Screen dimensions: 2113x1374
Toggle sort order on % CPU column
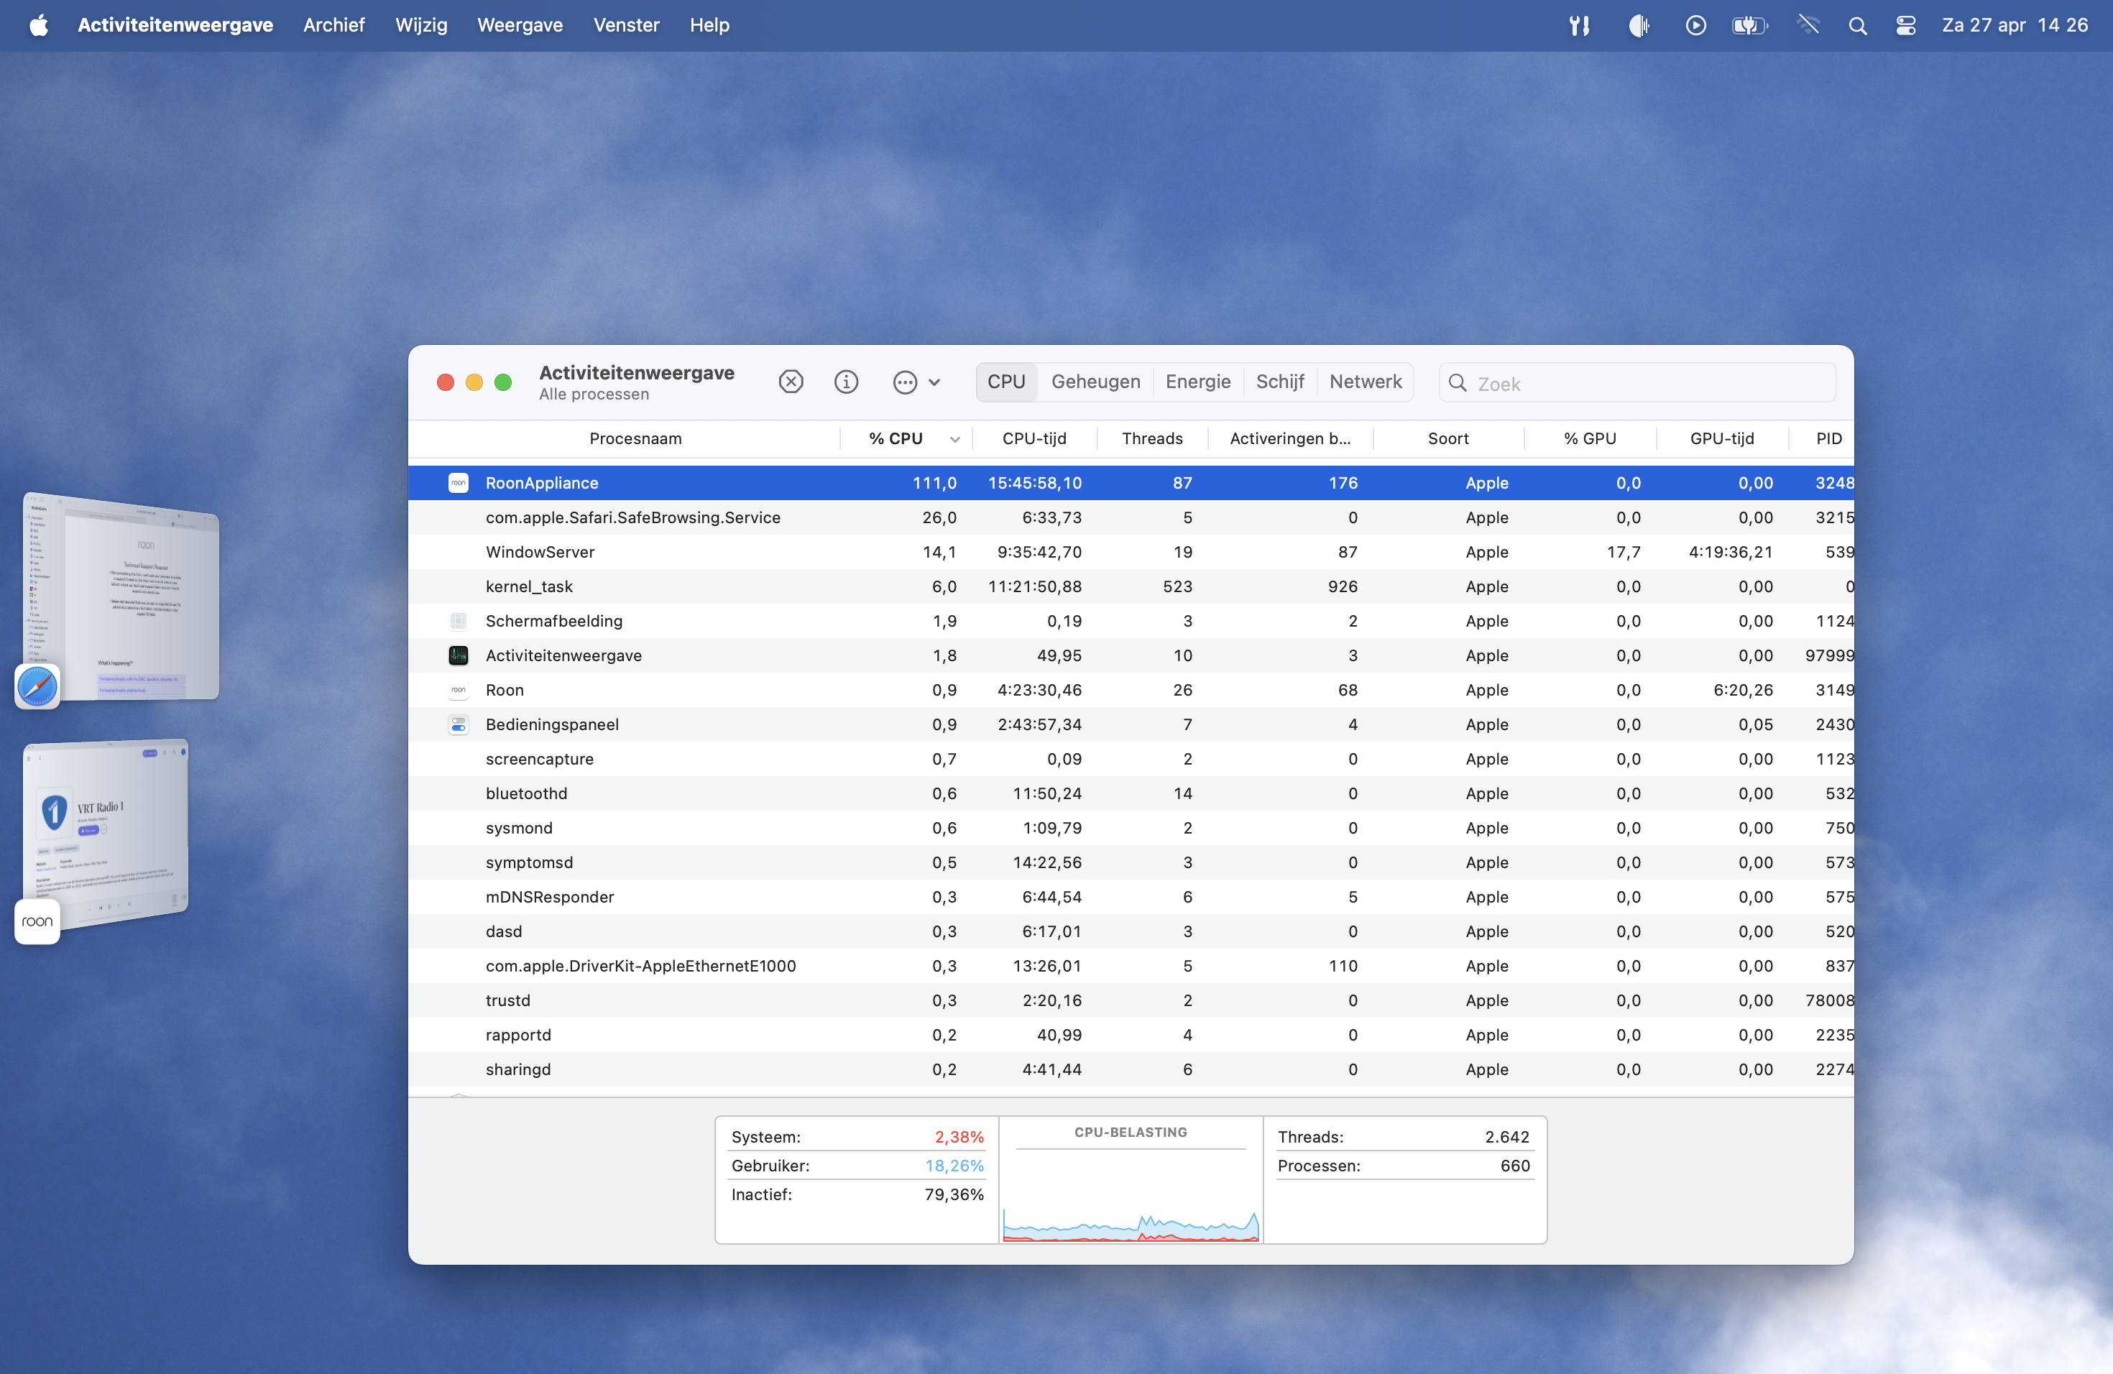[x=906, y=438]
